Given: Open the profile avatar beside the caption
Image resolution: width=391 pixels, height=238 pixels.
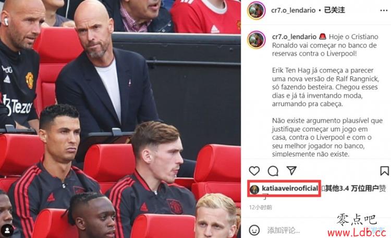Looking at the screenshot, I should tap(256, 40).
